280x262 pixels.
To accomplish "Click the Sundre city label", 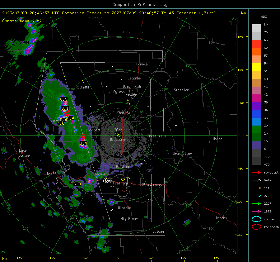I will click(94, 129).
